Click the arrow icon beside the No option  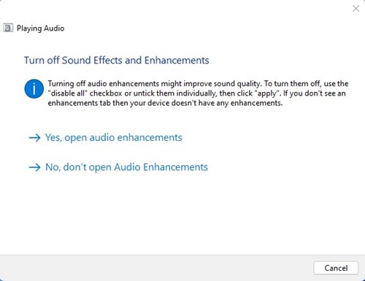click(35, 167)
